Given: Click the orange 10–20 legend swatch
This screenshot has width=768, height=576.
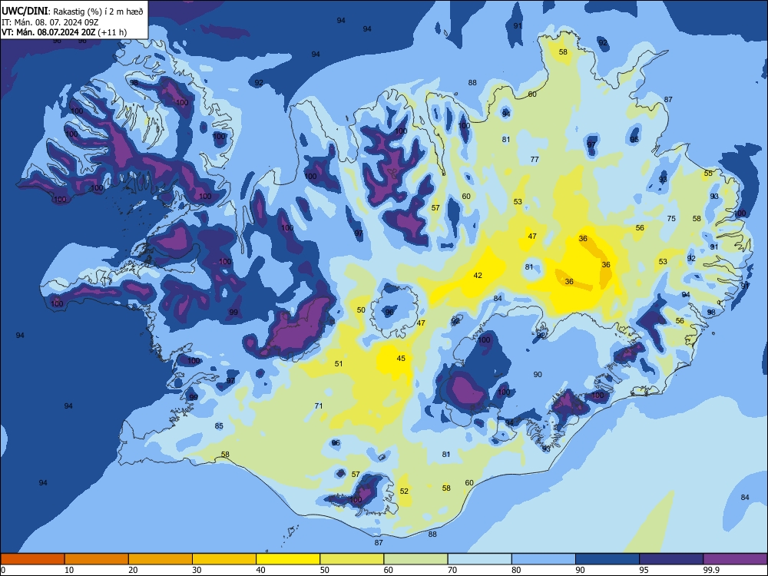Looking at the screenshot, I should pyautogui.click(x=97, y=559).
